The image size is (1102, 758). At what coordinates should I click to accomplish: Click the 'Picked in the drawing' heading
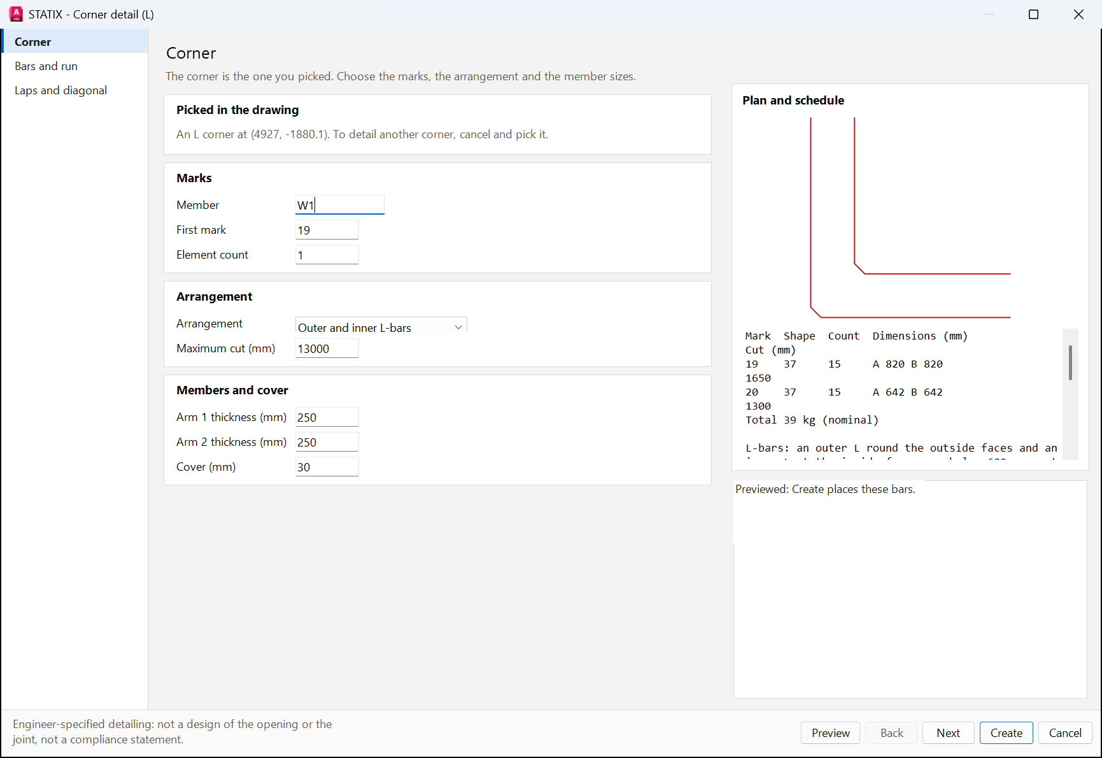(237, 110)
